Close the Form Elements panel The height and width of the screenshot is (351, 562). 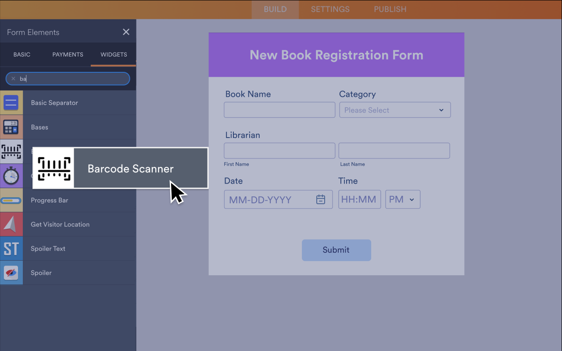point(126,32)
